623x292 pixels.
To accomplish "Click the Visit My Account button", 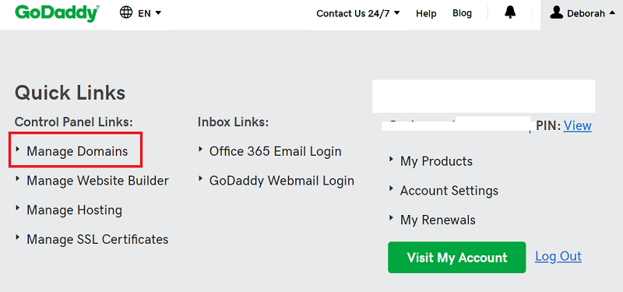I will [457, 258].
